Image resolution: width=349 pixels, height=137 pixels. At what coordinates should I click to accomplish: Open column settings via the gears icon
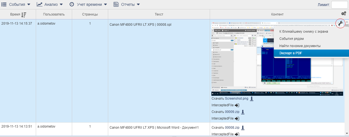pyautogui.click(x=343, y=14)
